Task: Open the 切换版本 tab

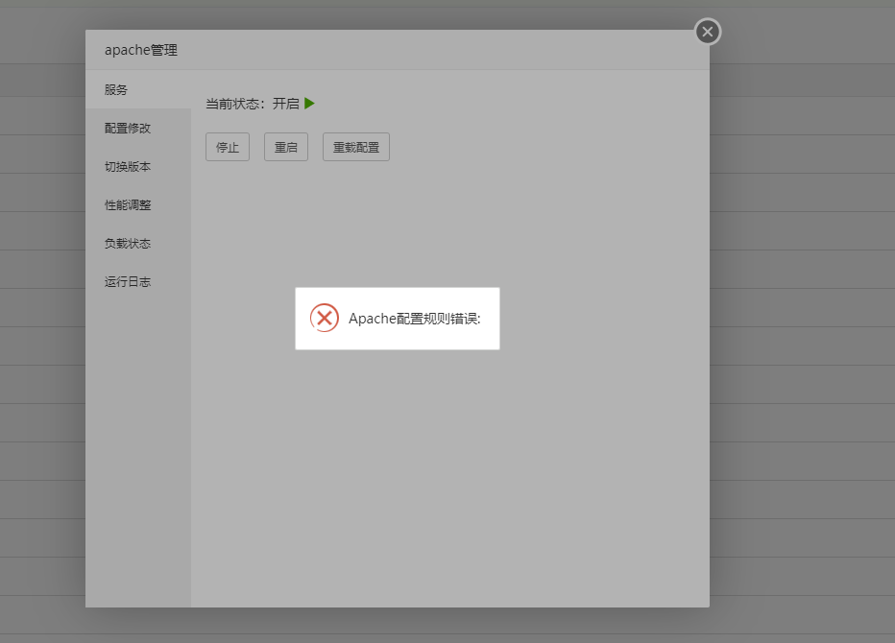Action: [x=138, y=167]
